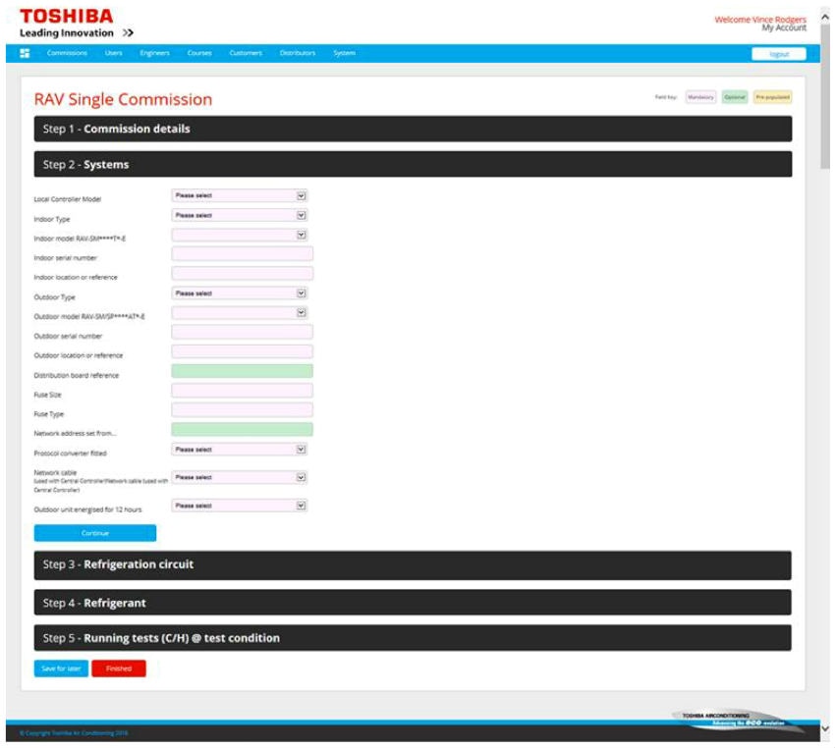
Task: Click the Toshiba logo at top left
Action: tap(66, 17)
